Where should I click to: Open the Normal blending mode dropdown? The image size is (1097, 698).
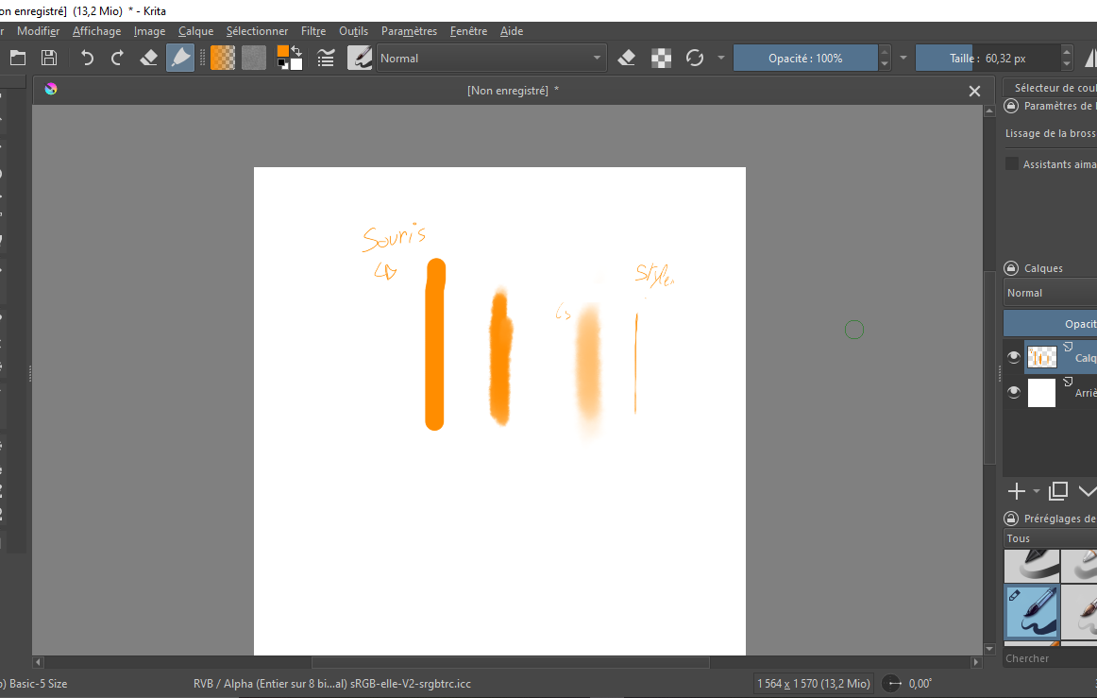[x=491, y=58]
